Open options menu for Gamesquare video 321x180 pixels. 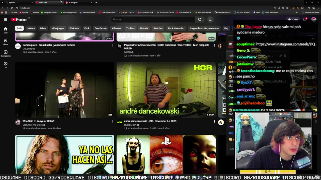[x=113, y=45]
